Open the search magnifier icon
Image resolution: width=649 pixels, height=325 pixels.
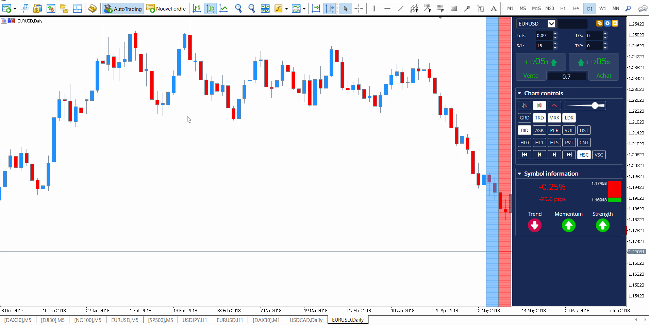628,9
